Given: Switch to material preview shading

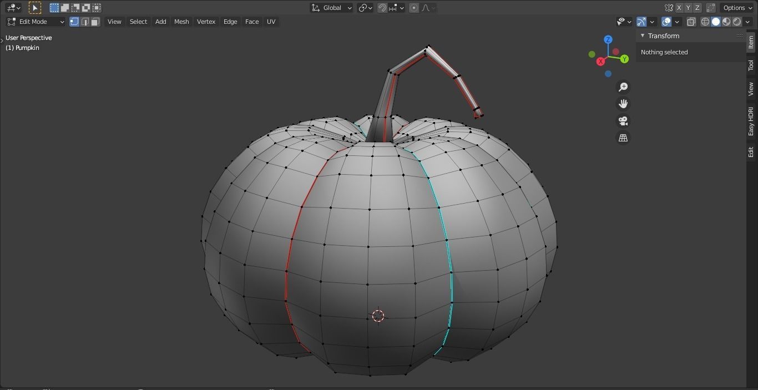Looking at the screenshot, I should [x=726, y=22].
